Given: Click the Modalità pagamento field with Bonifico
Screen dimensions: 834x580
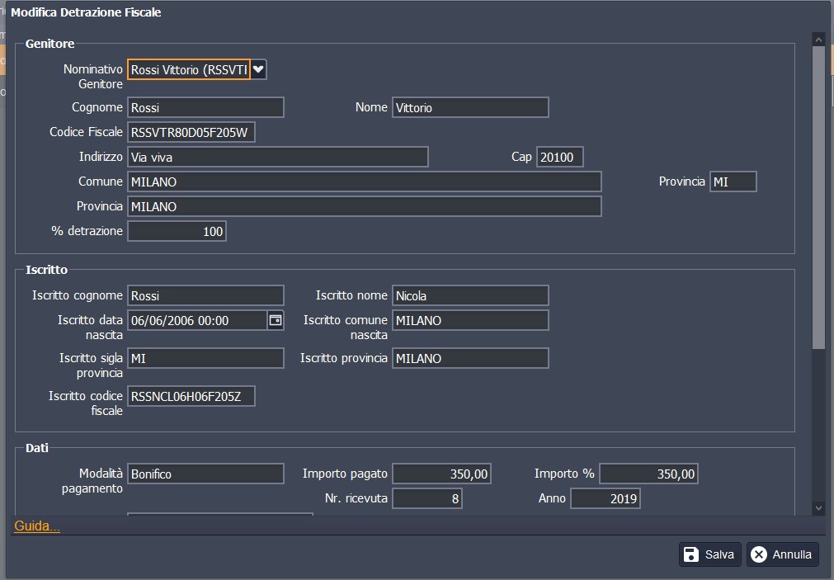Looking at the screenshot, I should tap(205, 474).
